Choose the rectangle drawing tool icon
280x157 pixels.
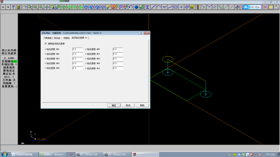click(x=176, y=7)
